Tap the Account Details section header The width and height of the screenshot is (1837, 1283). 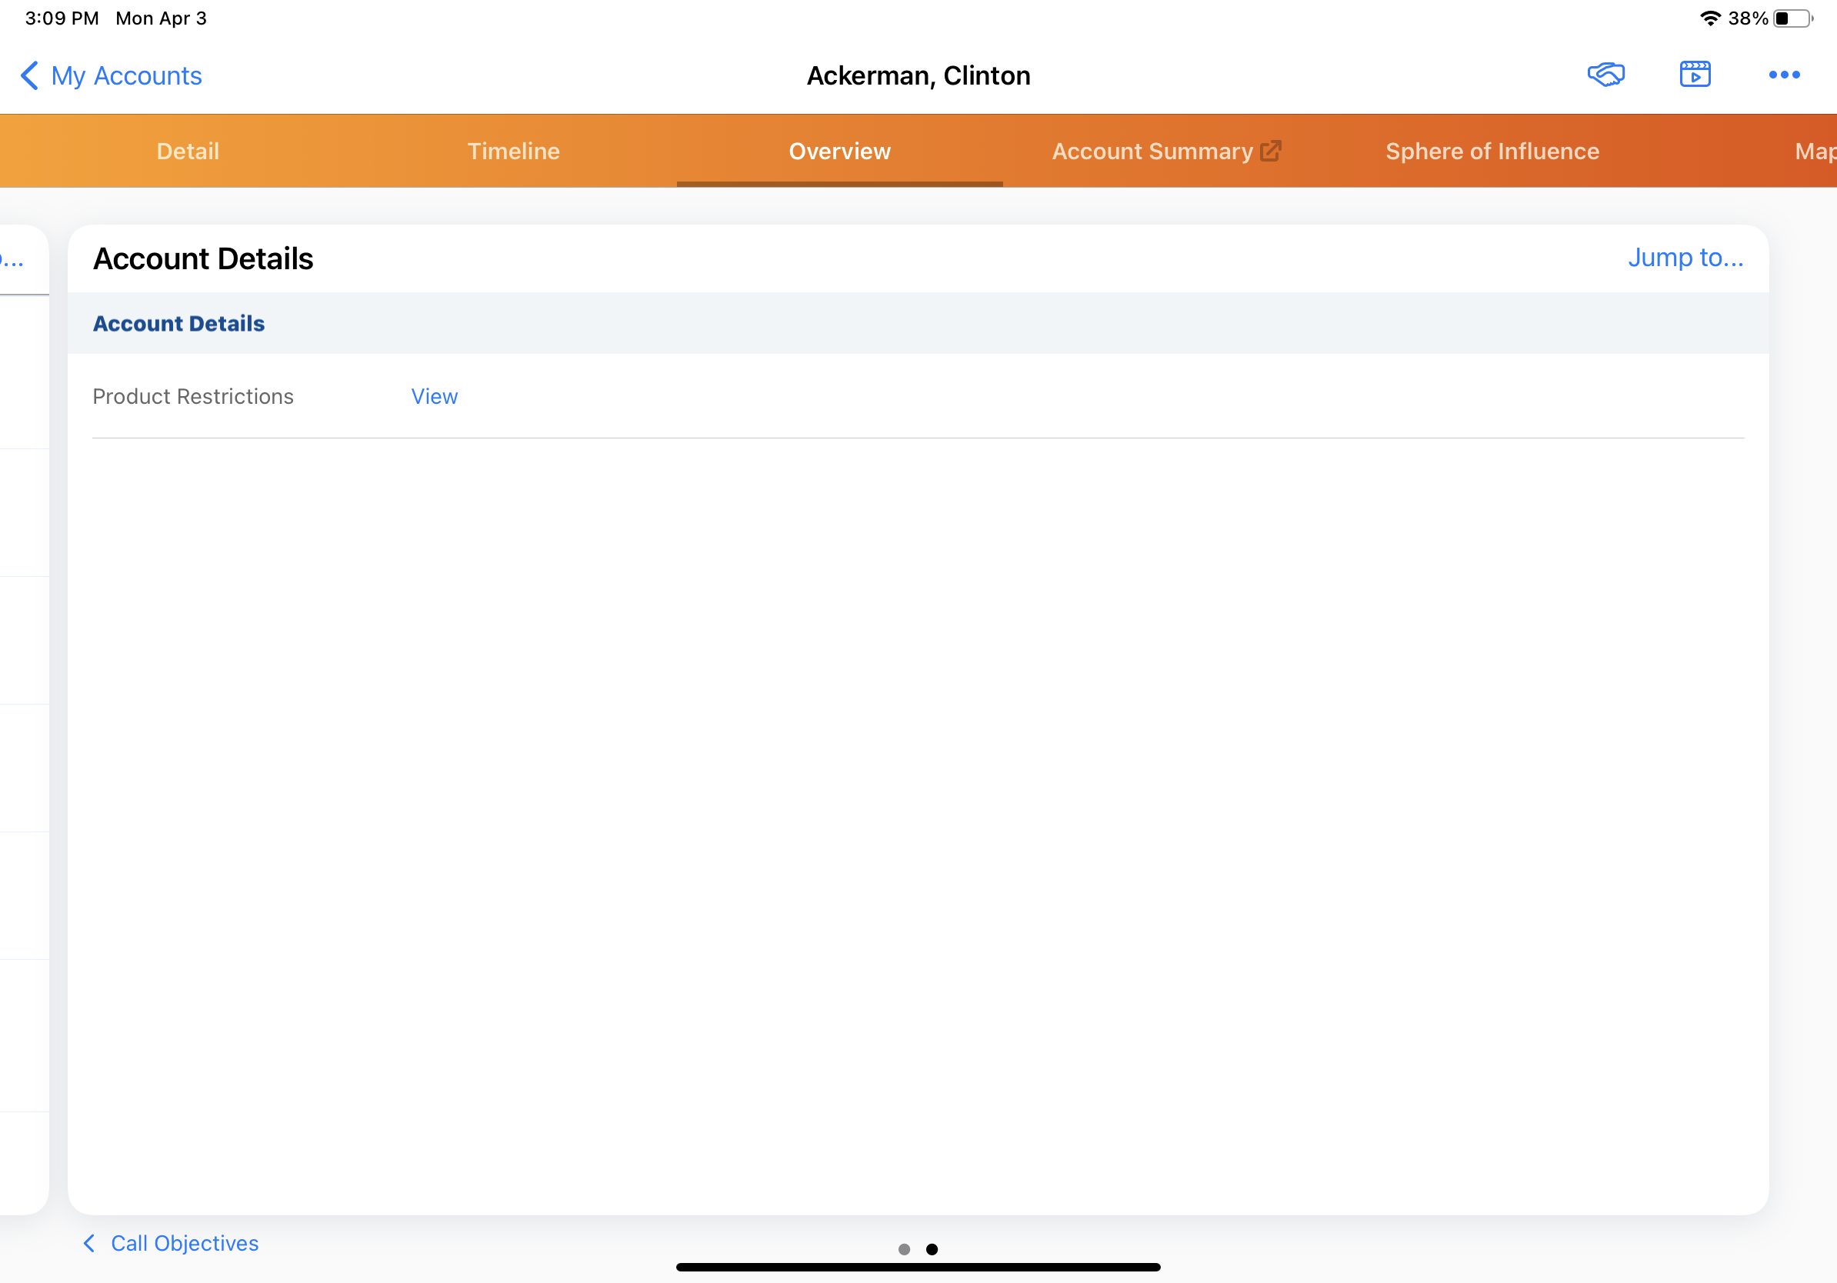click(x=178, y=323)
